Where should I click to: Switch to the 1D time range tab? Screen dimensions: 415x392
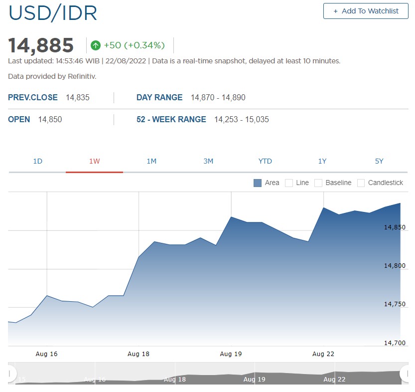pyautogui.click(x=37, y=161)
